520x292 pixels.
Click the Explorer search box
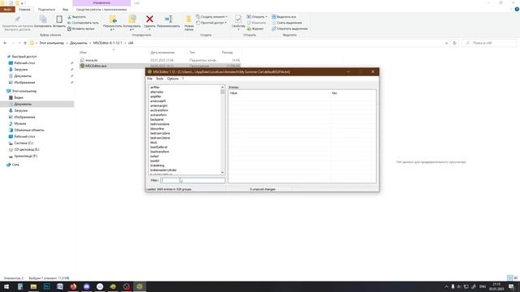(x=489, y=43)
